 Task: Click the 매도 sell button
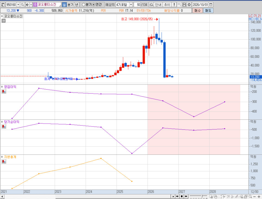(208, 11)
